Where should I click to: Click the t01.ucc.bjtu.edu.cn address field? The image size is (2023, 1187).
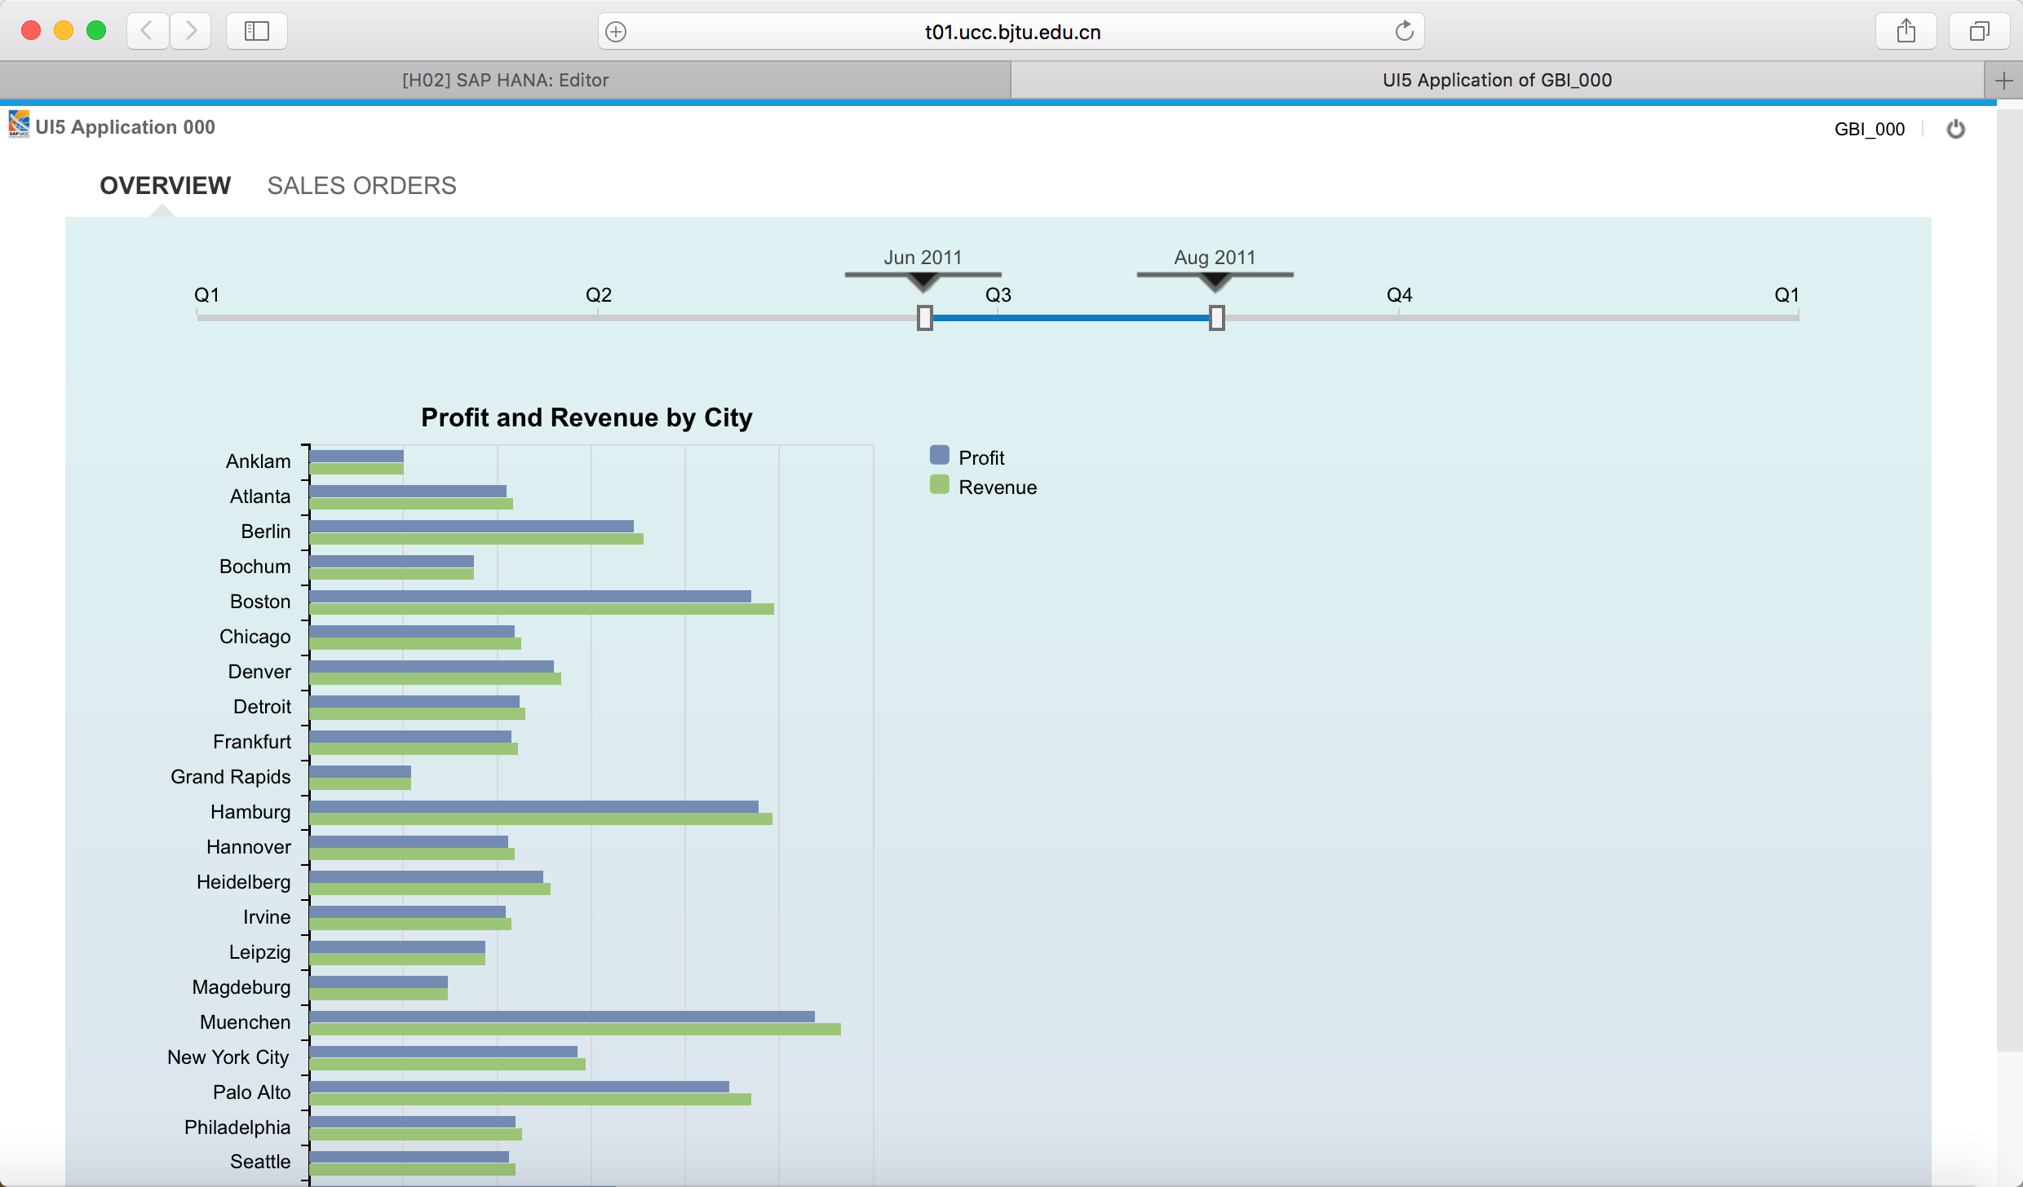pos(1011,32)
